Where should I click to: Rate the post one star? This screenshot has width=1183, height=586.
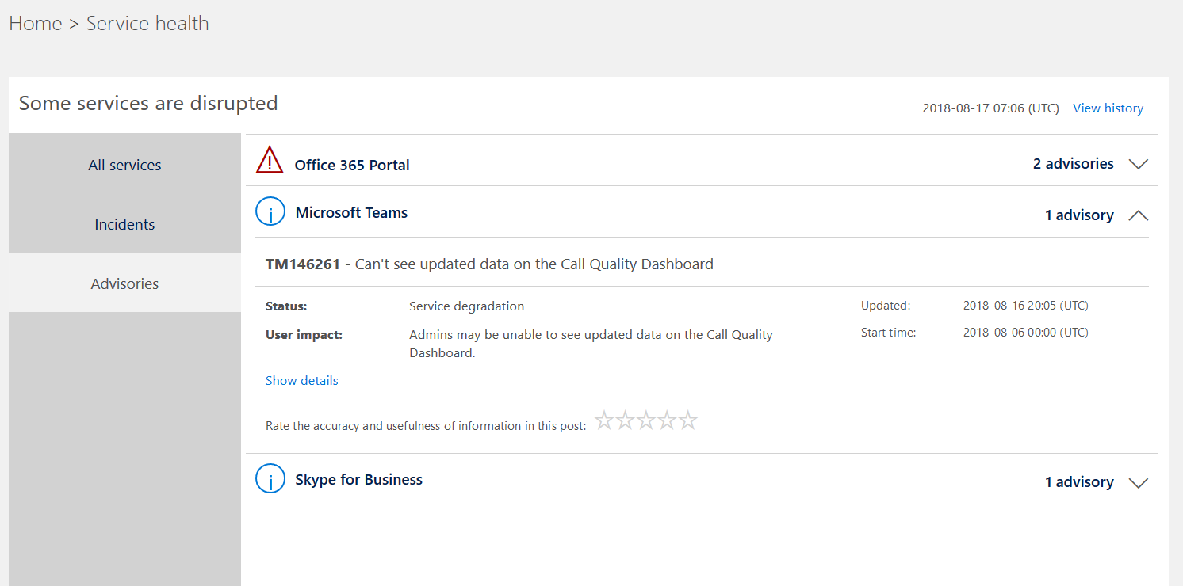604,420
